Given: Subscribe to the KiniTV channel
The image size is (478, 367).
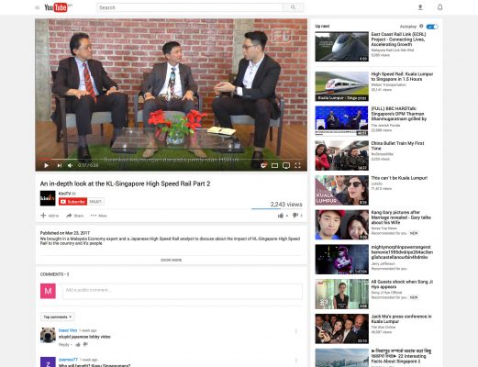Looking at the screenshot, I should pyautogui.click(x=72, y=202).
